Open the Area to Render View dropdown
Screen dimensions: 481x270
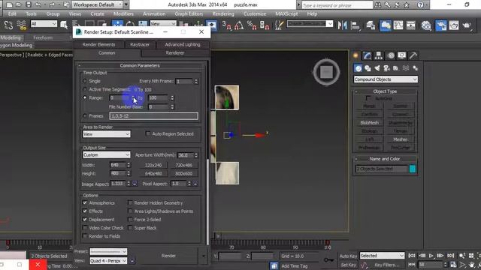pyautogui.click(x=107, y=134)
